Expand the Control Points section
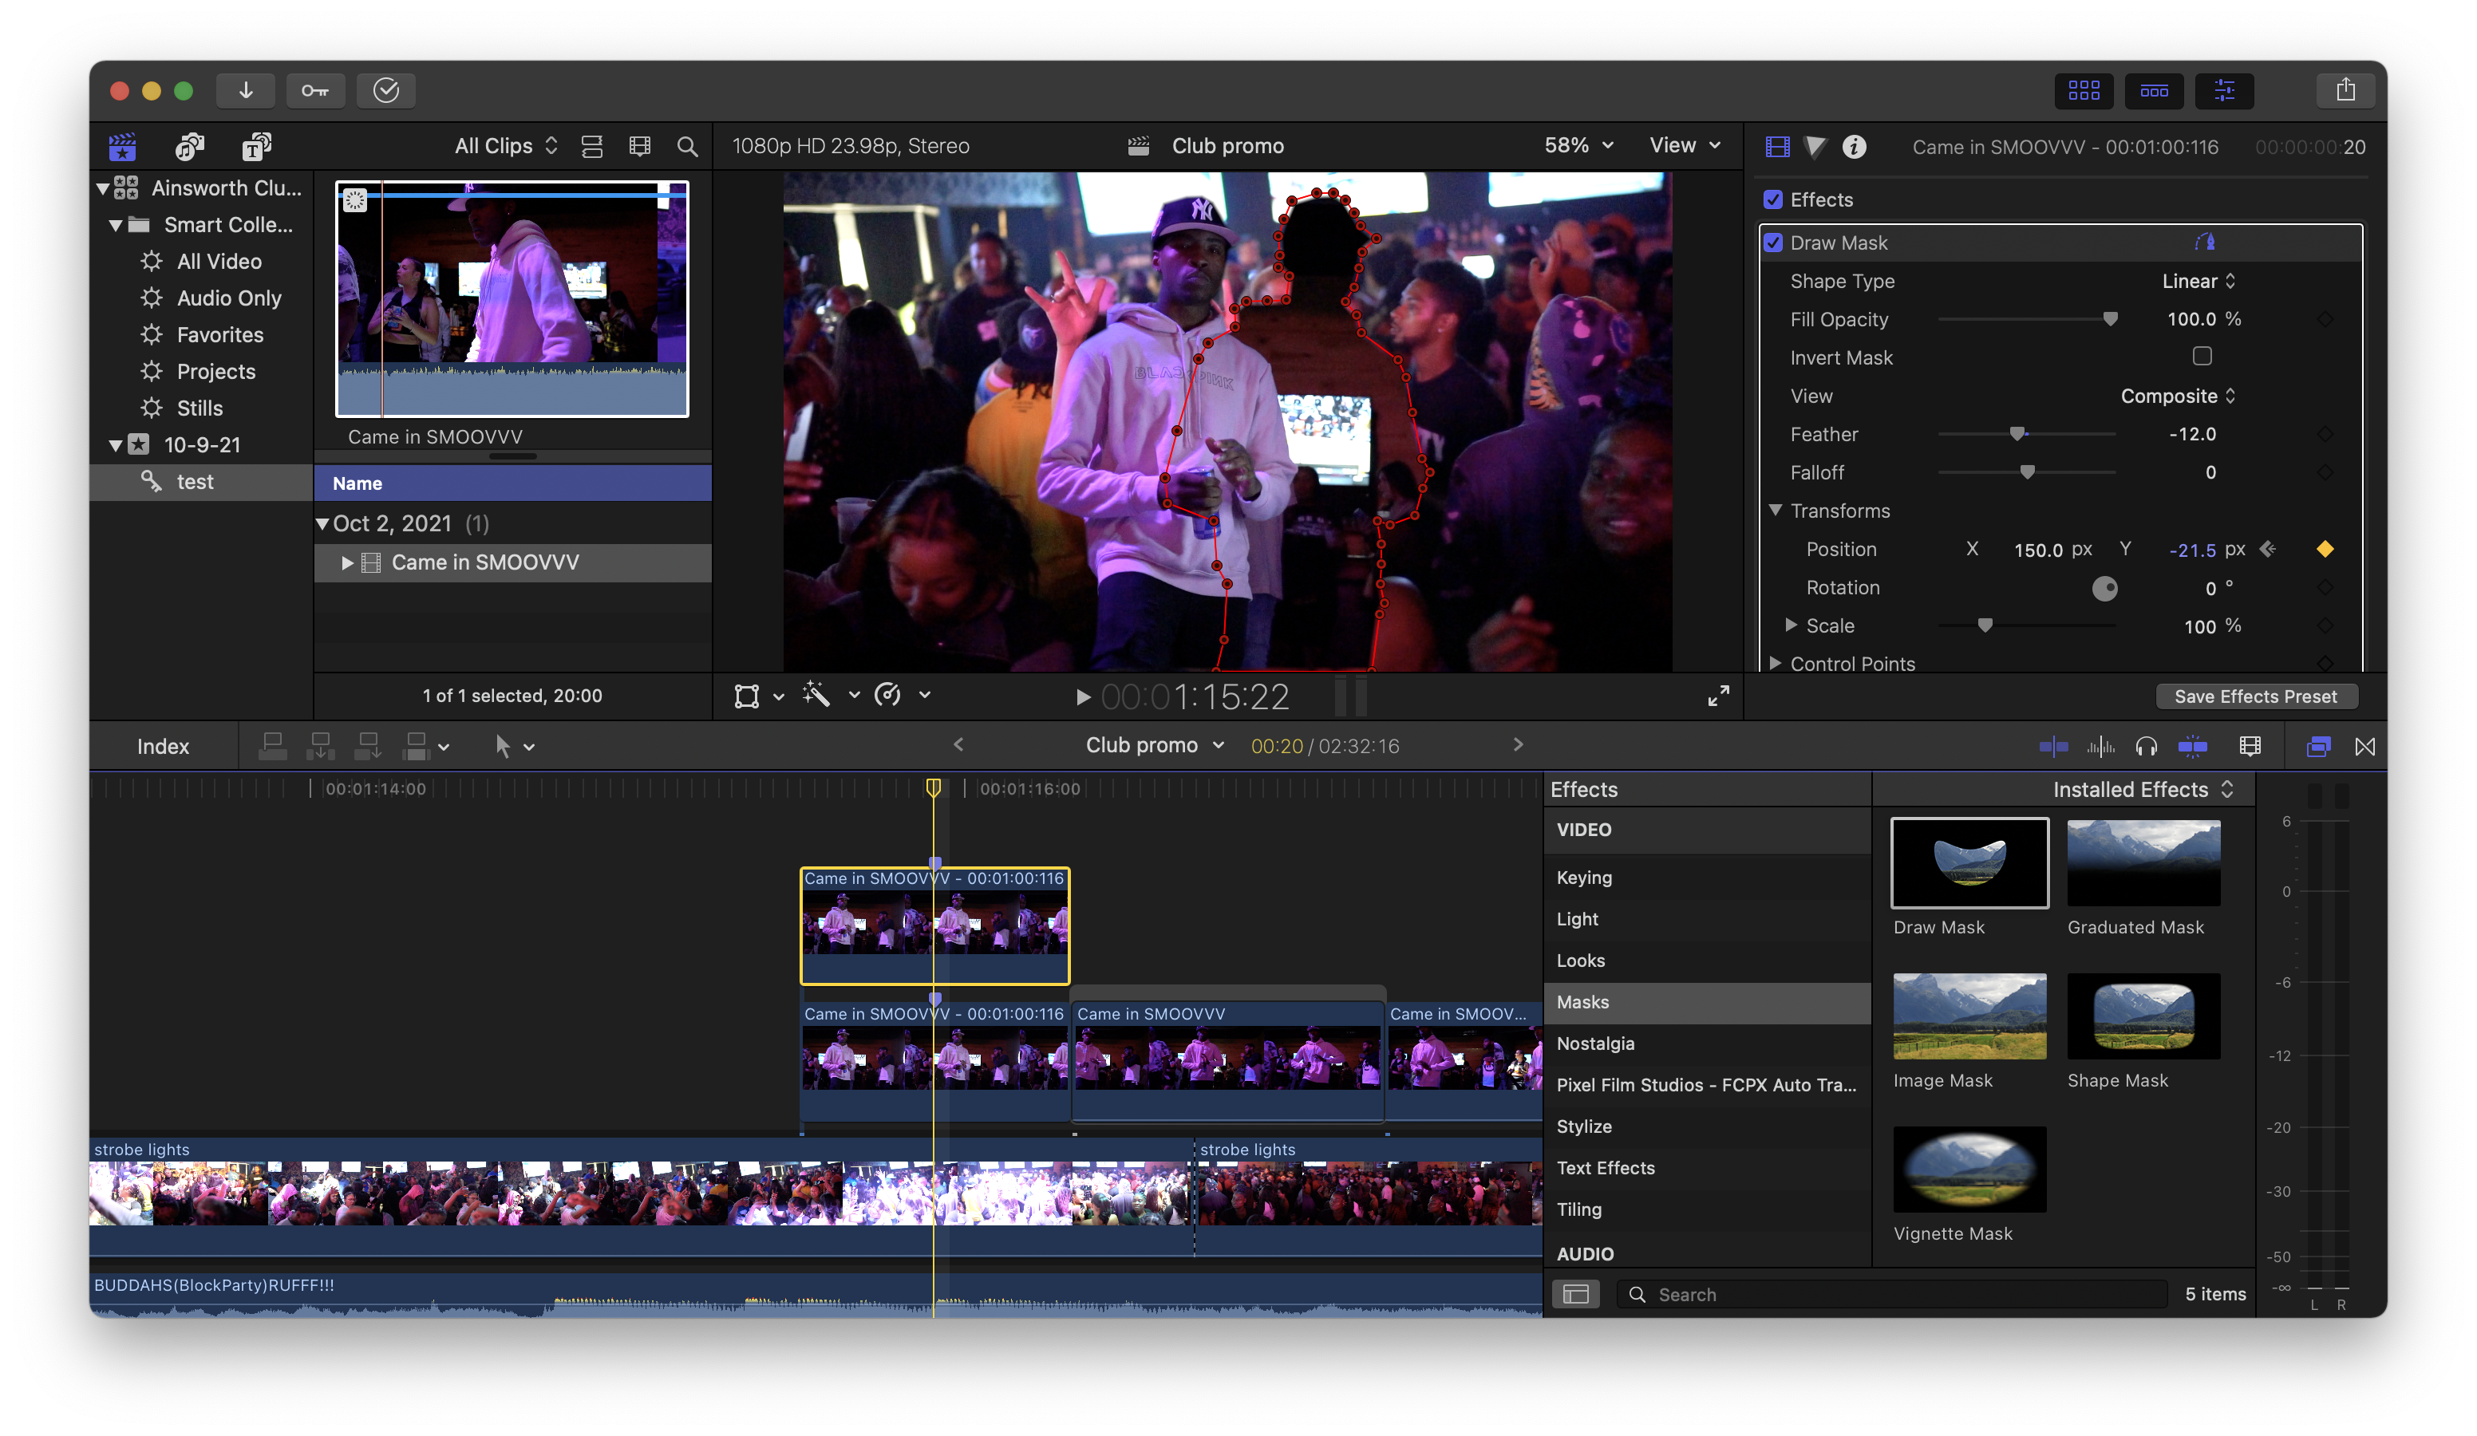 [x=1776, y=664]
